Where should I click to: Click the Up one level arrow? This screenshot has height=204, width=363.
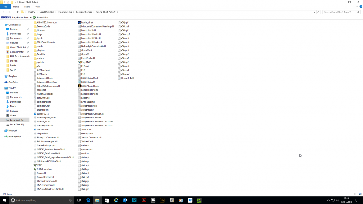point(17,12)
